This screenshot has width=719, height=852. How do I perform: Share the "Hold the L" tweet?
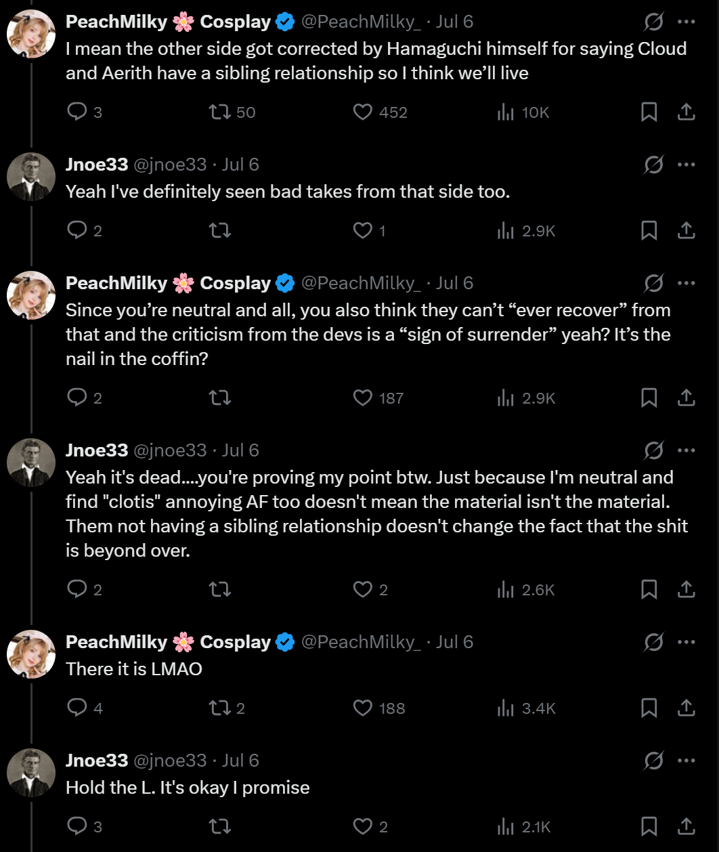[686, 826]
